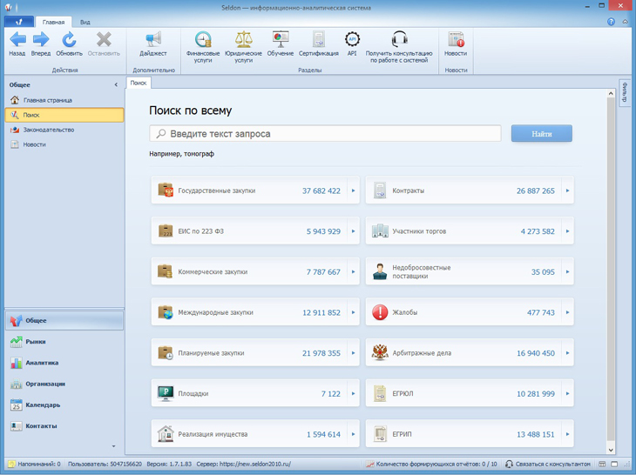Image resolution: width=636 pixels, height=475 pixels.
Task: Collapse the ribbon with the caret icon
Action: coord(625,22)
